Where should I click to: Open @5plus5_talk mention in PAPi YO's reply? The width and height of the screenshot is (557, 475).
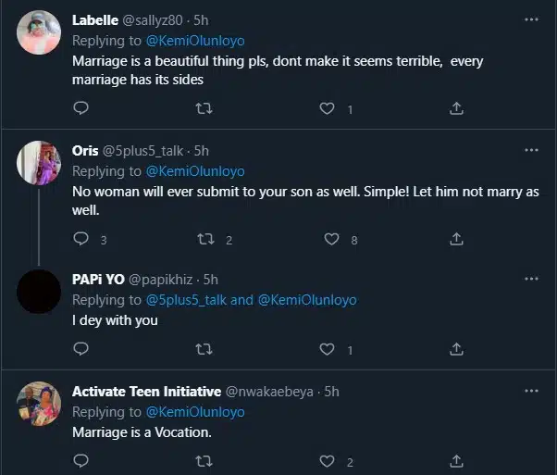click(x=186, y=300)
